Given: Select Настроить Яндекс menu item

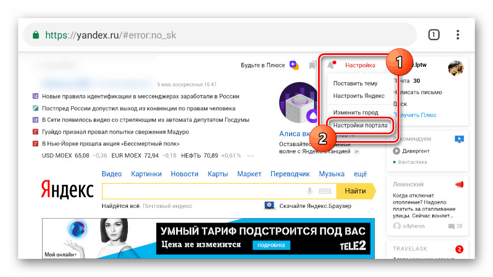Looking at the screenshot, I should coord(359,96).
